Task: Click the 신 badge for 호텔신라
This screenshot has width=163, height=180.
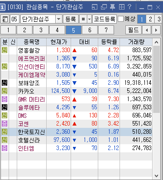Action: [x=5, y=140]
